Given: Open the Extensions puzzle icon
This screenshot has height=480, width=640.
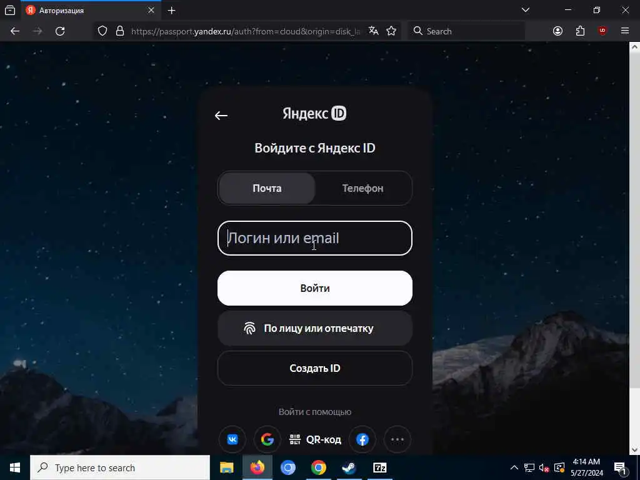Looking at the screenshot, I should [x=580, y=31].
